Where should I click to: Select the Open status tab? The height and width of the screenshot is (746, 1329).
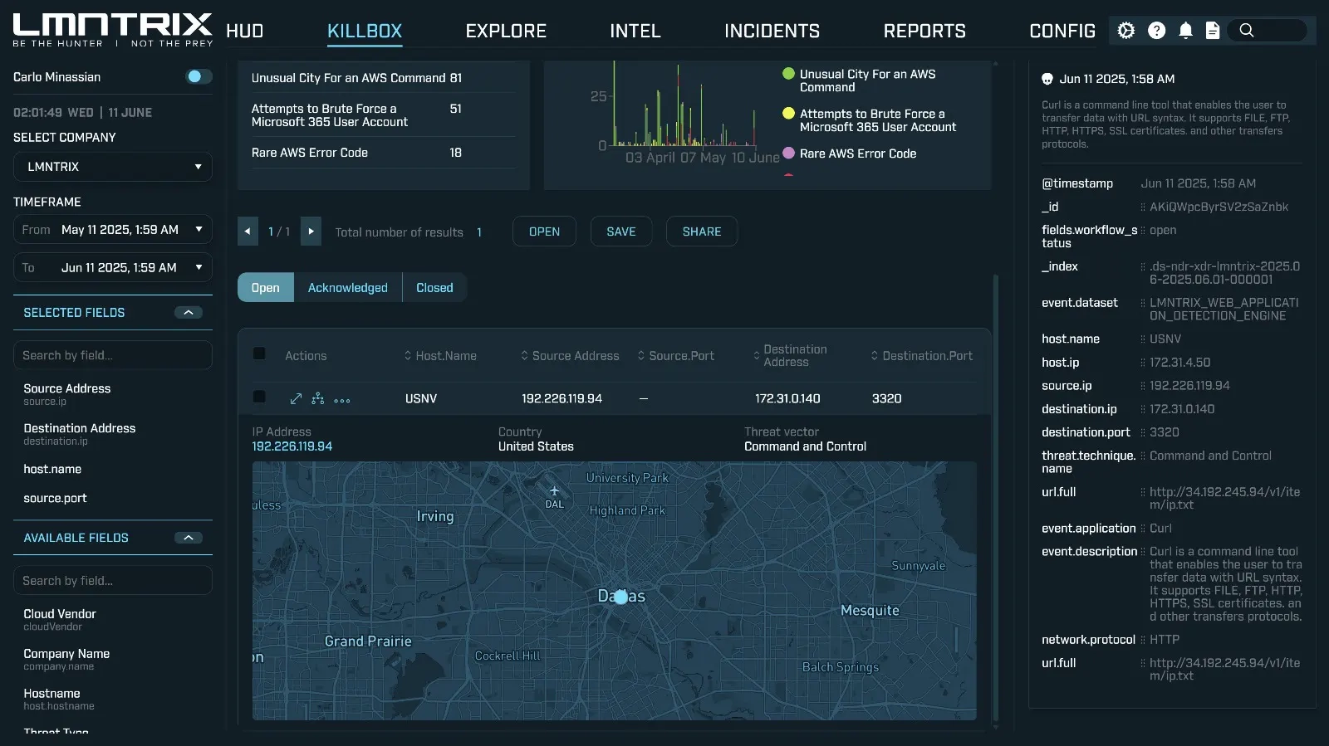266,288
